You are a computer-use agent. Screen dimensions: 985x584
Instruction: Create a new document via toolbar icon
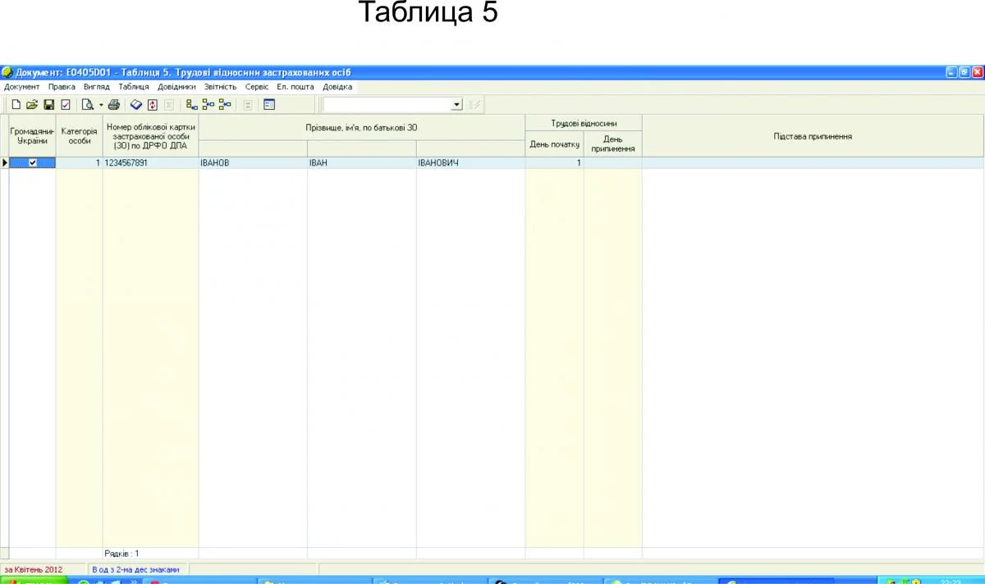pos(16,105)
